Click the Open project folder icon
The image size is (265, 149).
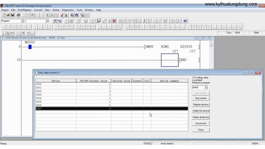tap(8, 15)
